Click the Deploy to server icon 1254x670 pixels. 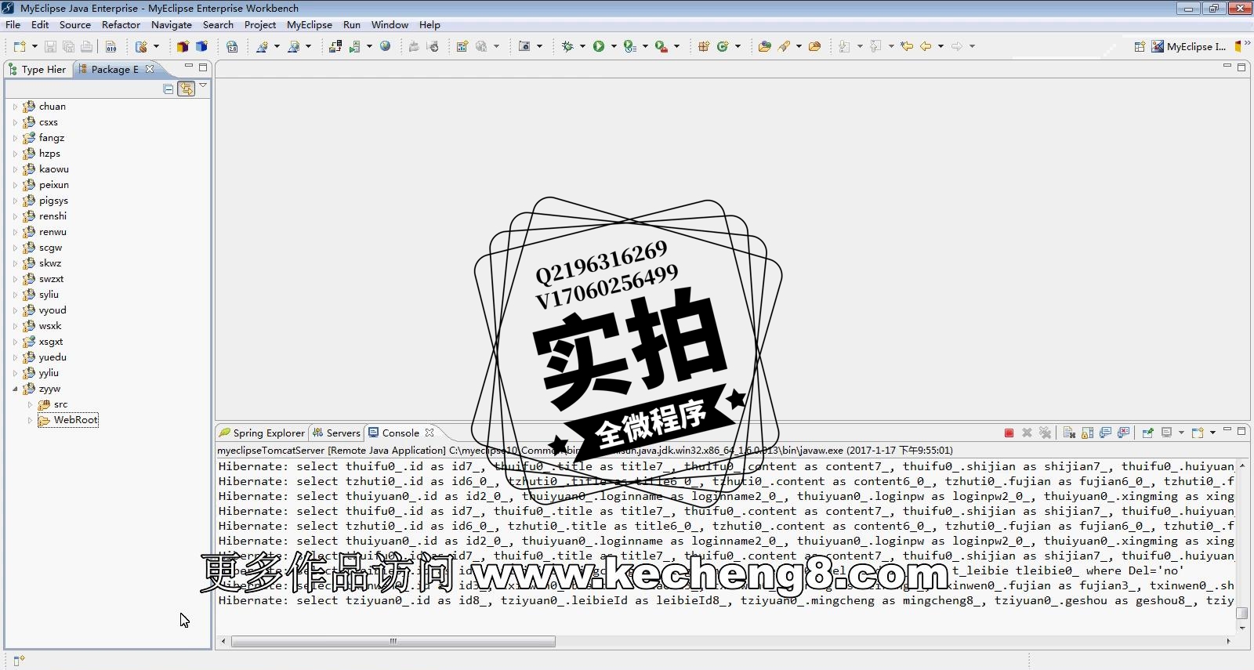pyautogui.click(x=335, y=46)
